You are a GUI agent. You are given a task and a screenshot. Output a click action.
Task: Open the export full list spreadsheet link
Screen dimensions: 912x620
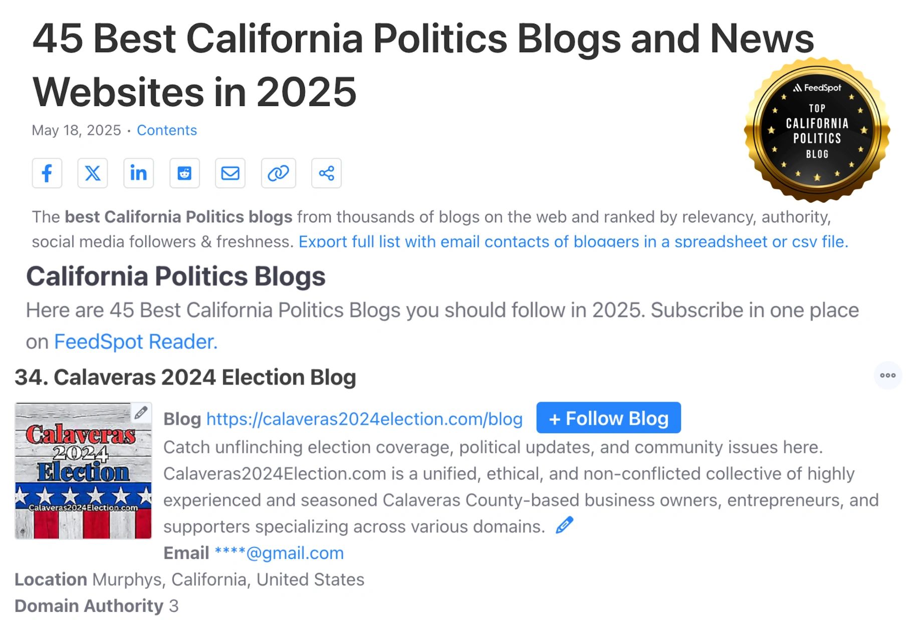point(573,242)
